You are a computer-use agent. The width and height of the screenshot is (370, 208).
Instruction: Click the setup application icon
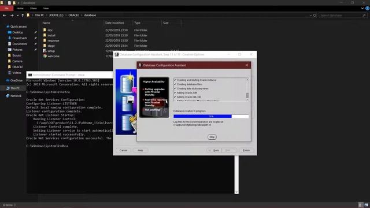(45, 51)
